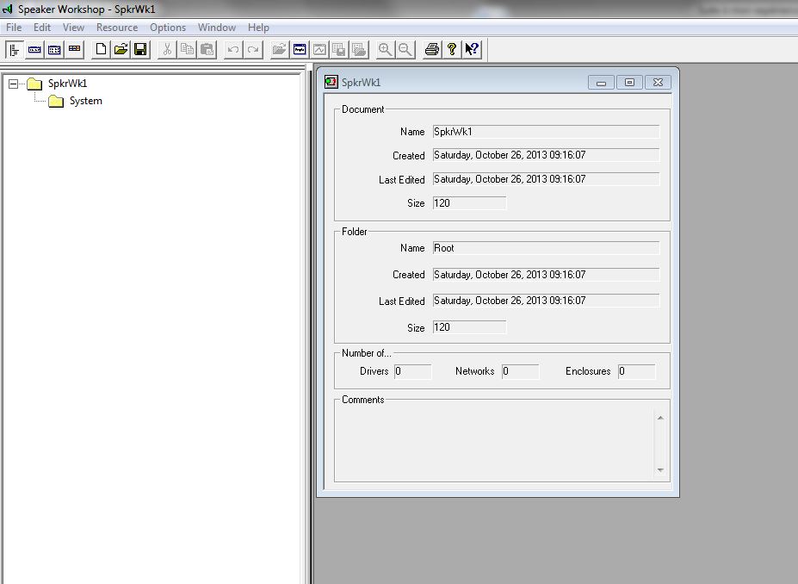Click the Comments scrollbar down arrow
This screenshot has width=798, height=584.
660,470
